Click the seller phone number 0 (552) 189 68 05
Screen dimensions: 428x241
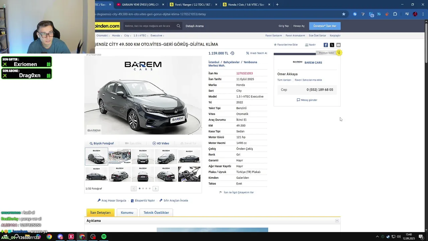(x=320, y=90)
